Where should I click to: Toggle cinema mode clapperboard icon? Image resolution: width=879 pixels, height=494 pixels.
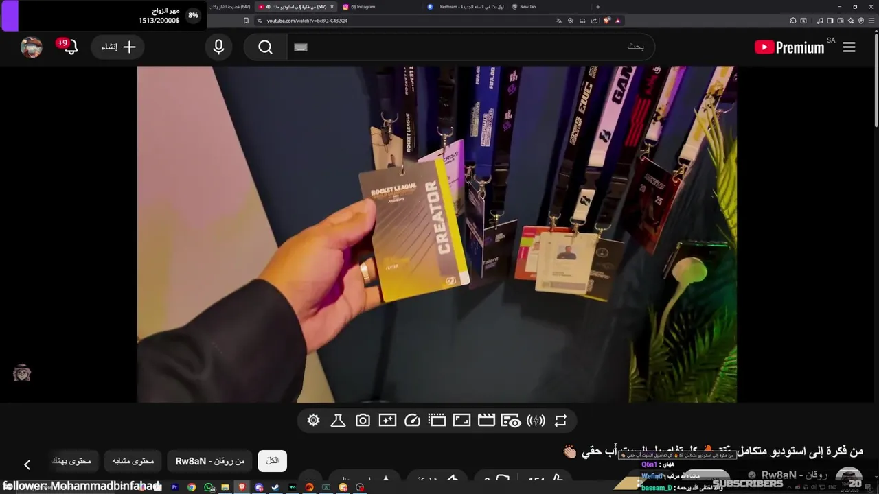pos(486,421)
